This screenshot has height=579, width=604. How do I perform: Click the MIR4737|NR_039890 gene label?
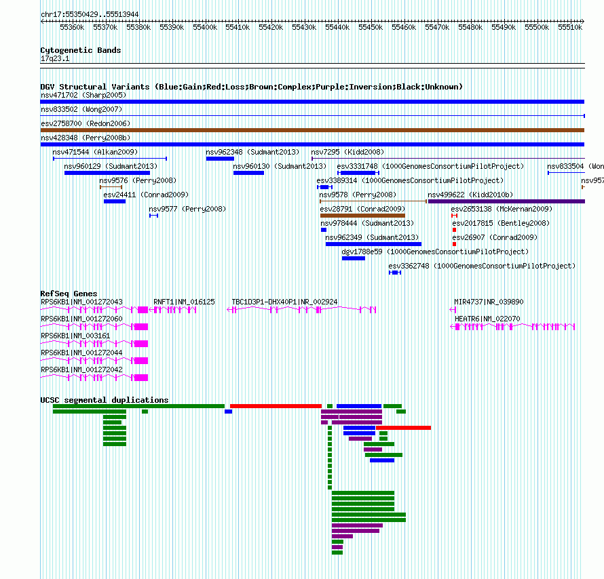489,302
